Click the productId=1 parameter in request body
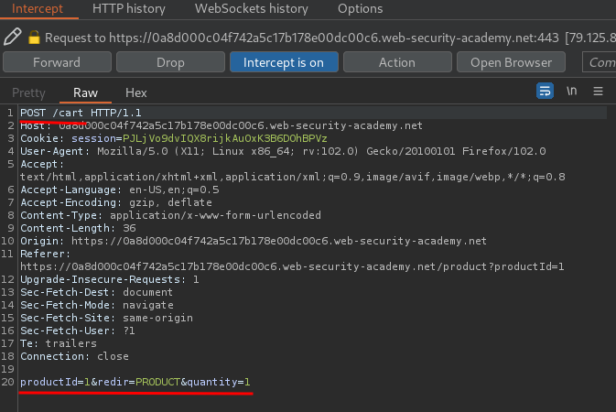 55,382
